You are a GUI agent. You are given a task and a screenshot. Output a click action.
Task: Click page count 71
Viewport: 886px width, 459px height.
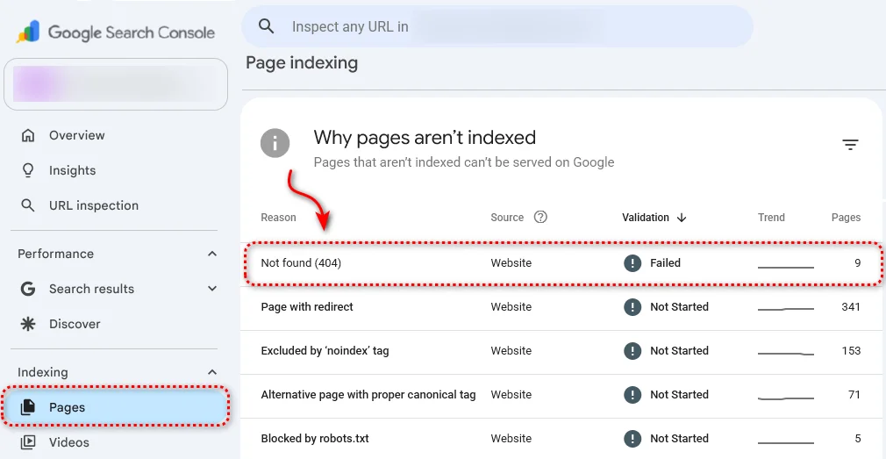[x=854, y=395]
